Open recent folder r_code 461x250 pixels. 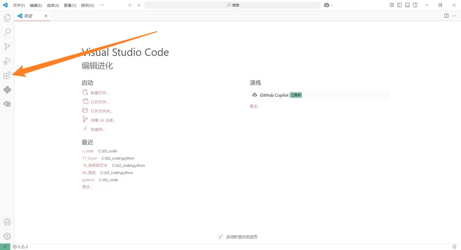click(88, 151)
